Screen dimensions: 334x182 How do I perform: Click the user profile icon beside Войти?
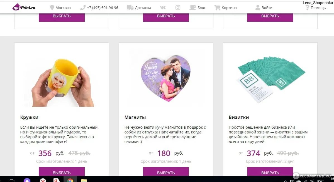tap(257, 8)
